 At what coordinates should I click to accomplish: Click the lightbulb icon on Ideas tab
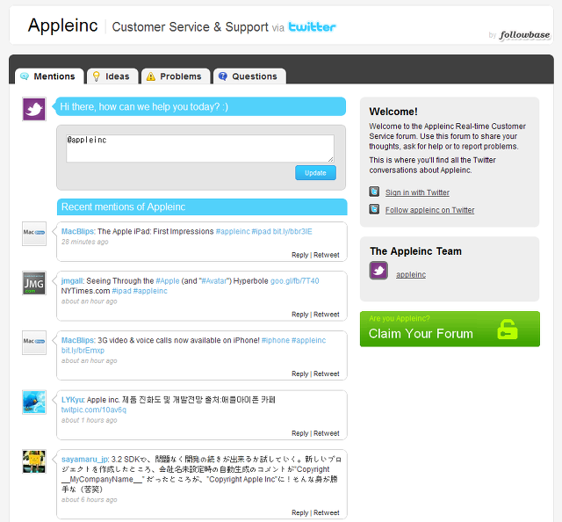tap(97, 76)
